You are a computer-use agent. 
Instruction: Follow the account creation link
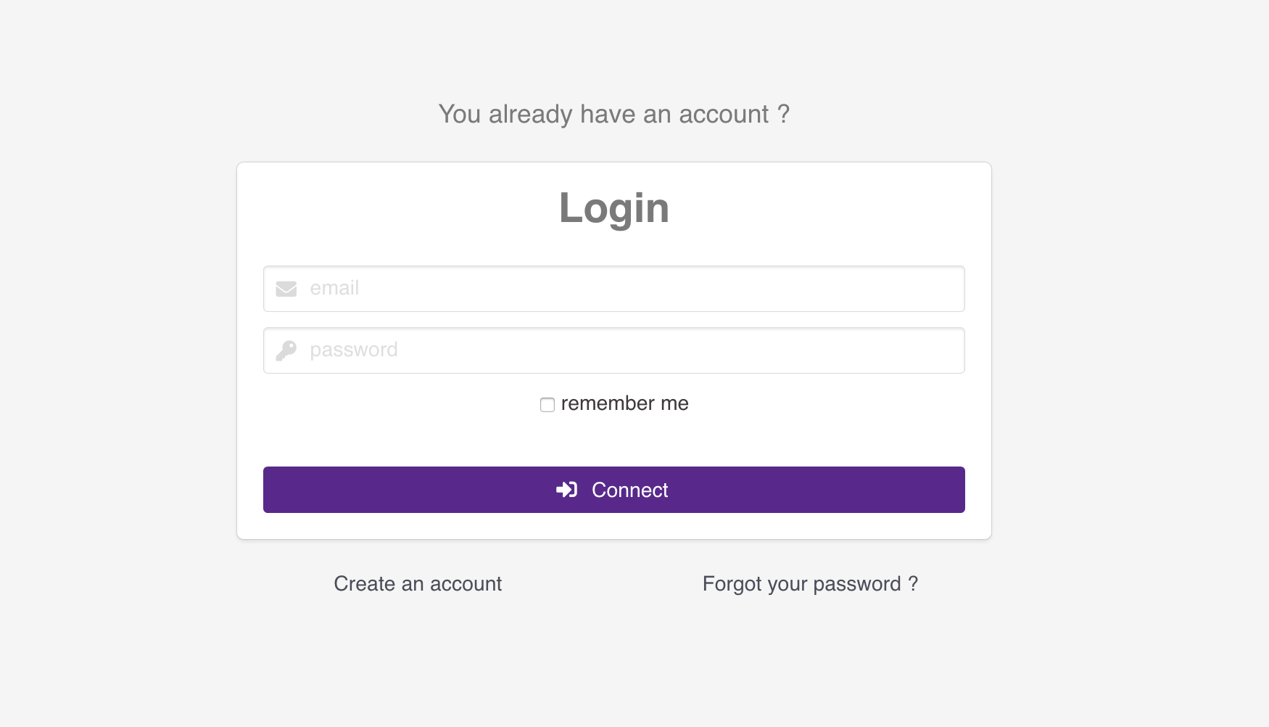[x=418, y=583]
